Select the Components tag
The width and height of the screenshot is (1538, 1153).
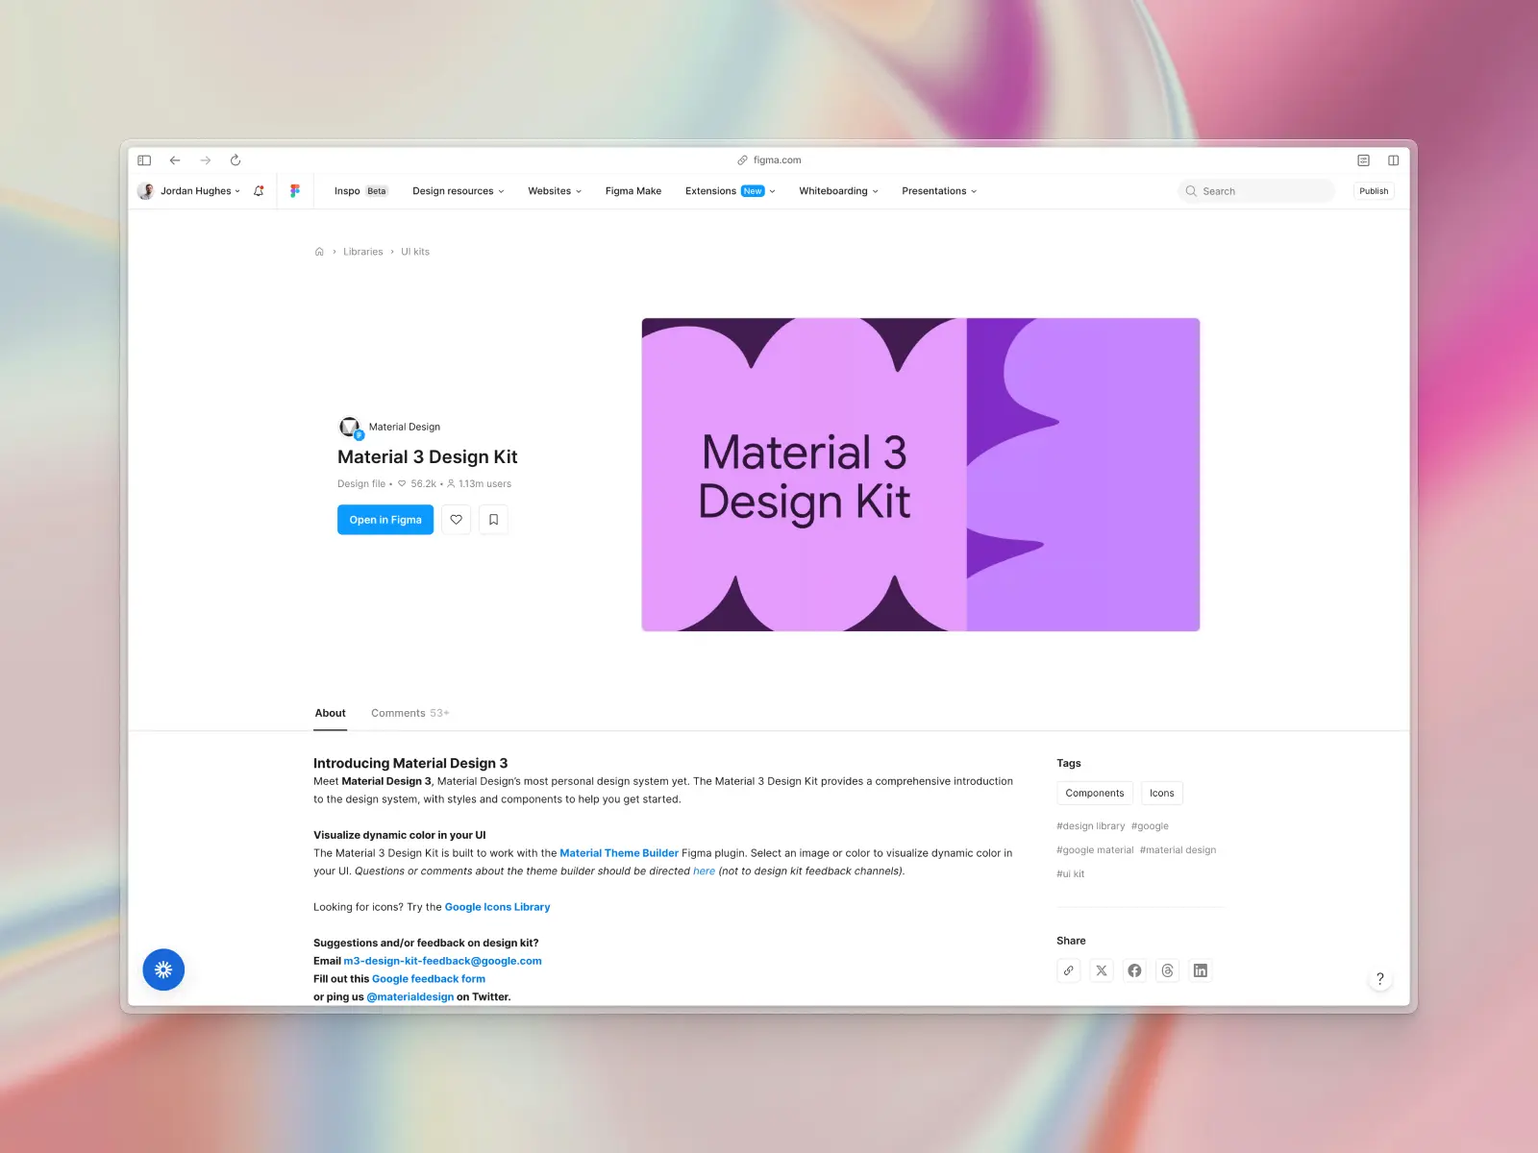(x=1094, y=793)
